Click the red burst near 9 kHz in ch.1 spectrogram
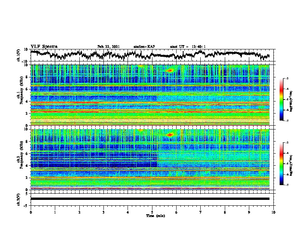Viewport: 308px width, 238px height. click(170, 70)
